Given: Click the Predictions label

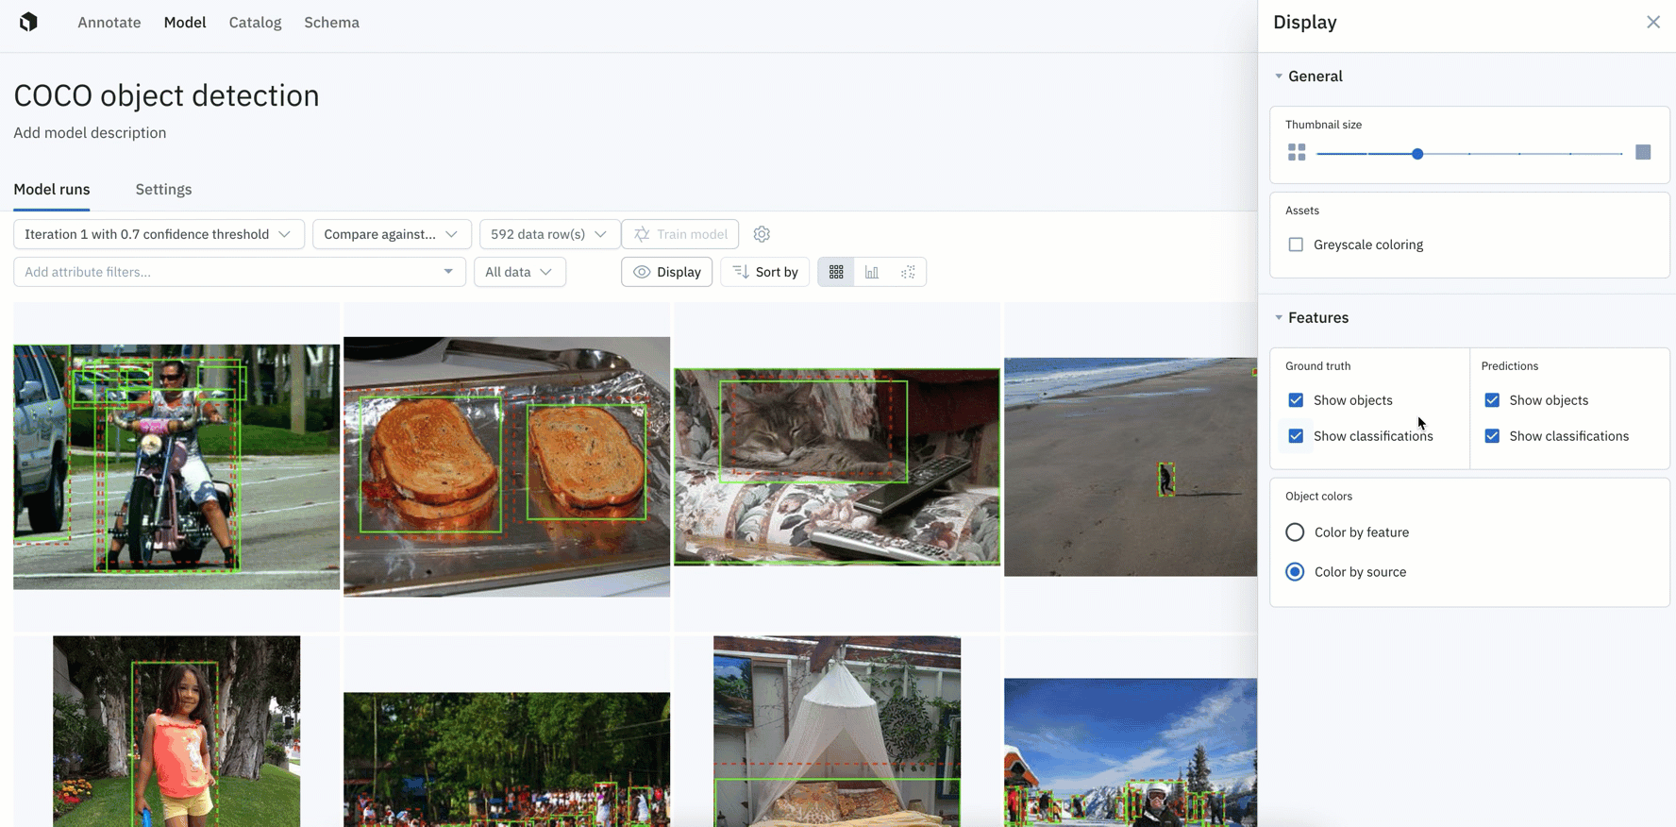Looking at the screenshot, I should [1510, 366].
